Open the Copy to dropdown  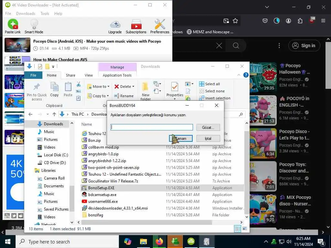tap(98, 96)
